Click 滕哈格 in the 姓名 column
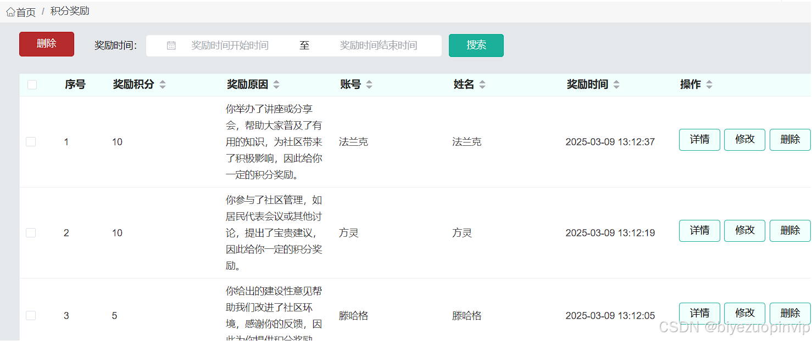The height and width of the screenshot is (341, 812). pos(466,316)
